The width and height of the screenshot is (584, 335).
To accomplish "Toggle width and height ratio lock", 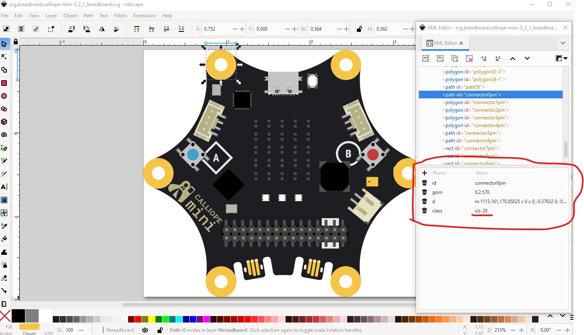I will click(x=359, y=29).
